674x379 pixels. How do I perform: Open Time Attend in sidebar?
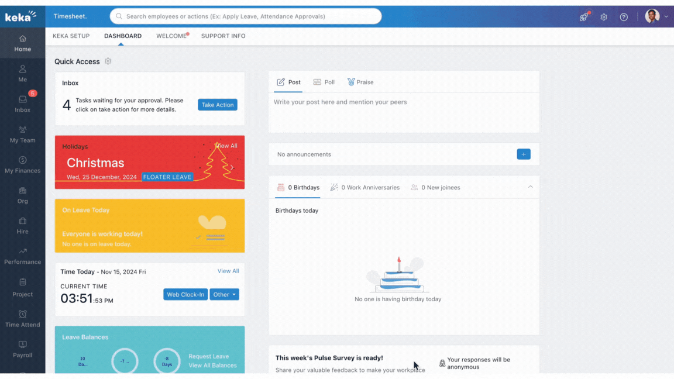pyautogui.click(x=22, y=318)
